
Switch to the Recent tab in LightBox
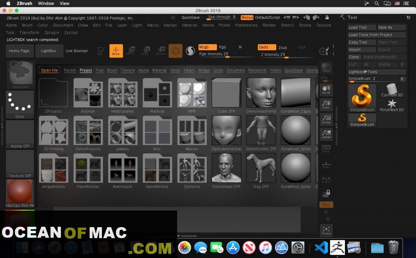click(x=70, y=70)
